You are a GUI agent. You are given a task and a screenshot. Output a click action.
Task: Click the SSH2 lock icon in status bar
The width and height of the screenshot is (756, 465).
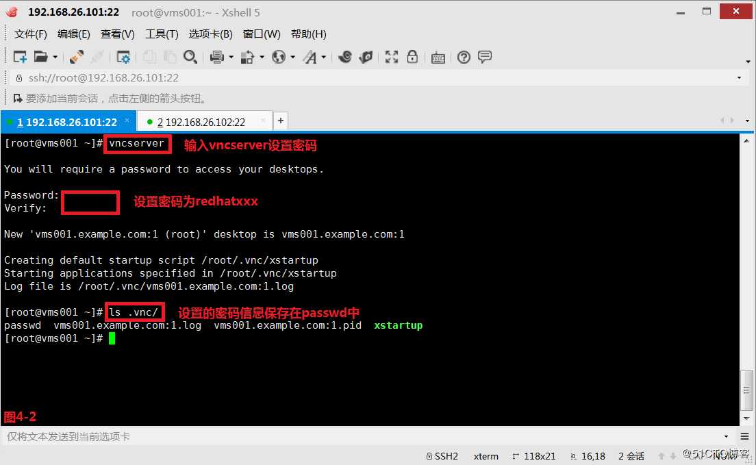point(431,455)
